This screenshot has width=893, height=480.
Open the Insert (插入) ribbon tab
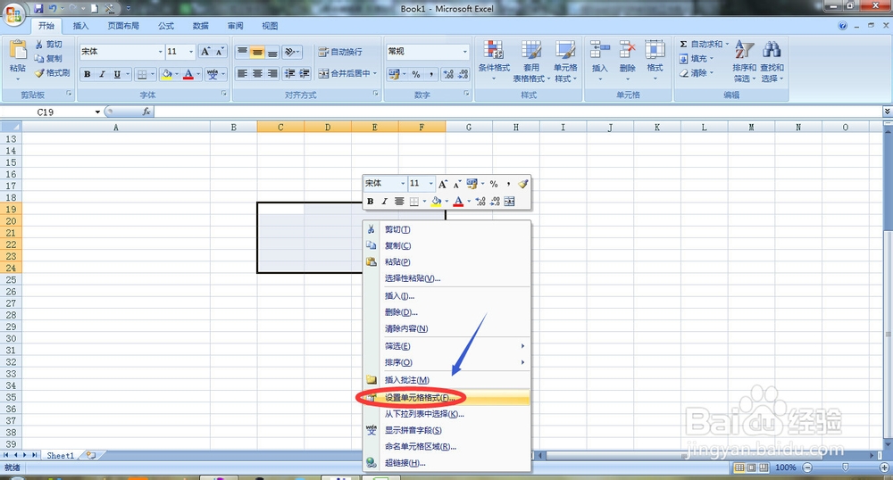(80, 26)
